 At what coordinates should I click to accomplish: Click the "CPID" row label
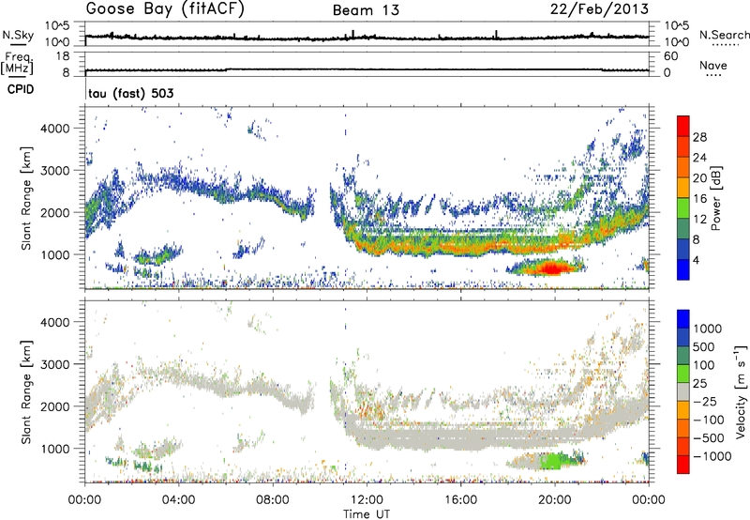point(21,89)
